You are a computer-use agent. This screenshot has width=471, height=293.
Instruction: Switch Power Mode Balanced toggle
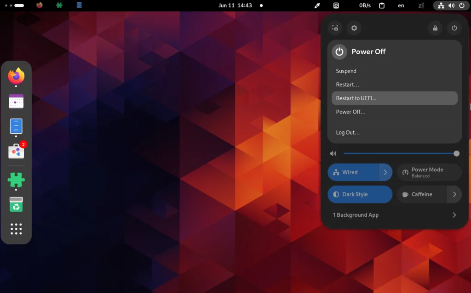click(429, 172)
